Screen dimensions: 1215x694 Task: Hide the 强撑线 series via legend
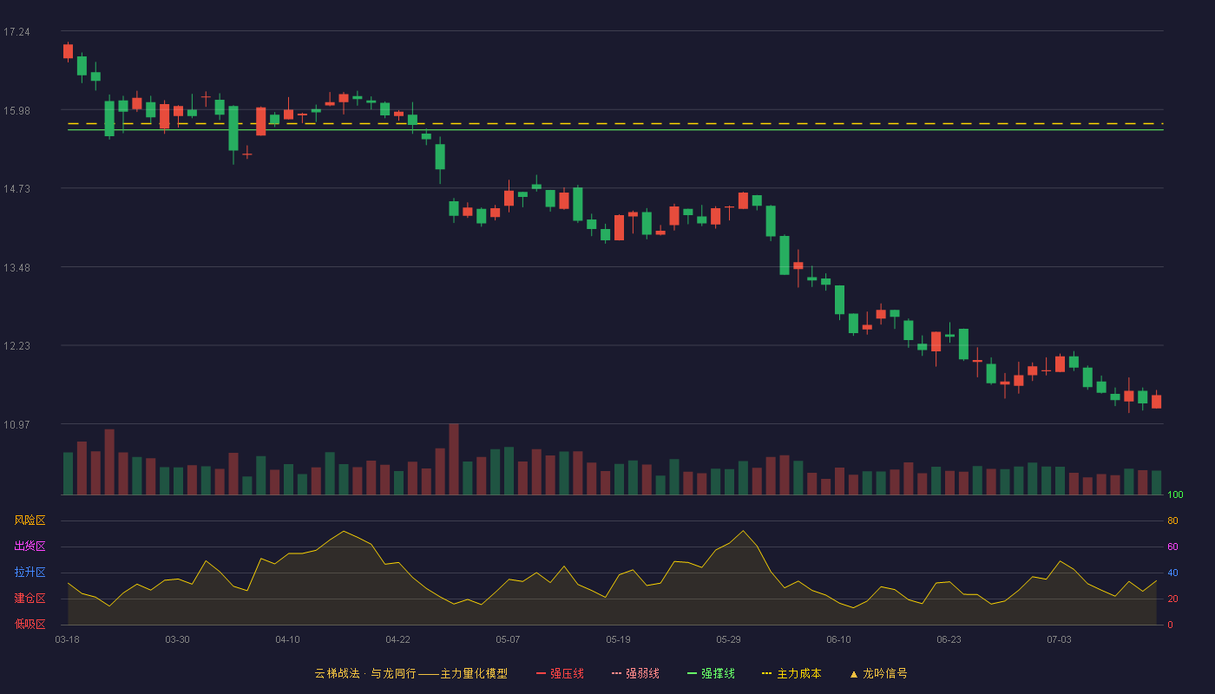[711, 673]
